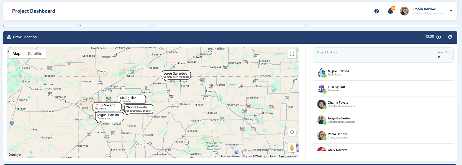Viewport: 462px width, 165px height.
Task: Click Chuma Favela's profile photo
Action: coord(322,104)
